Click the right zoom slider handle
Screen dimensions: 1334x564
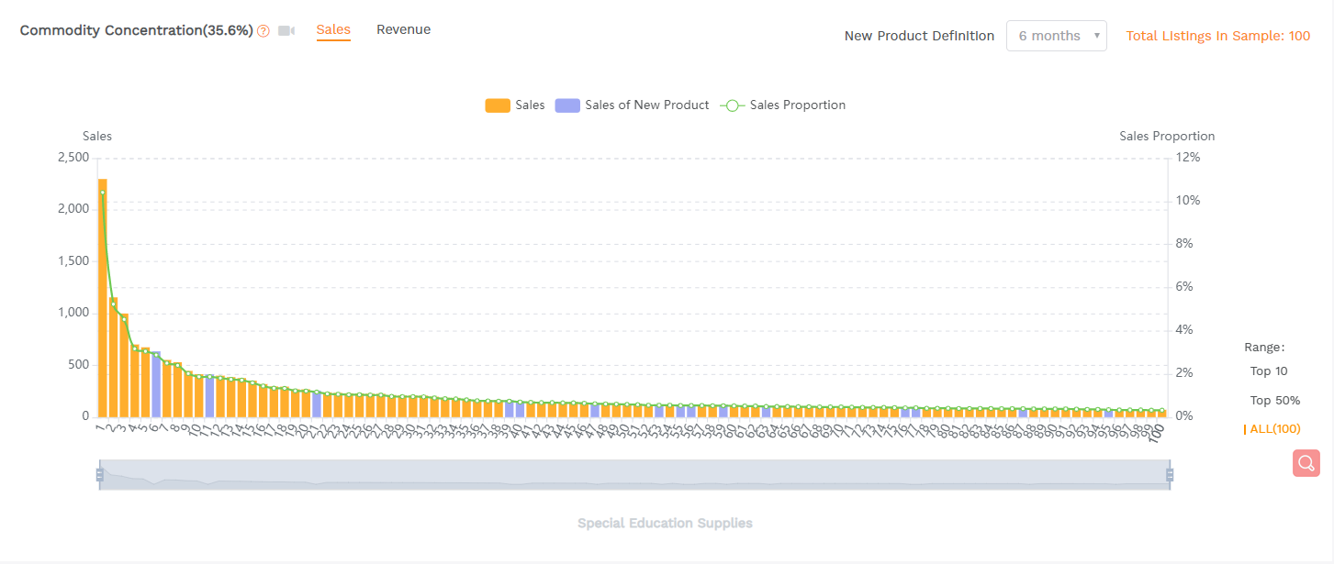point(1170,474)
